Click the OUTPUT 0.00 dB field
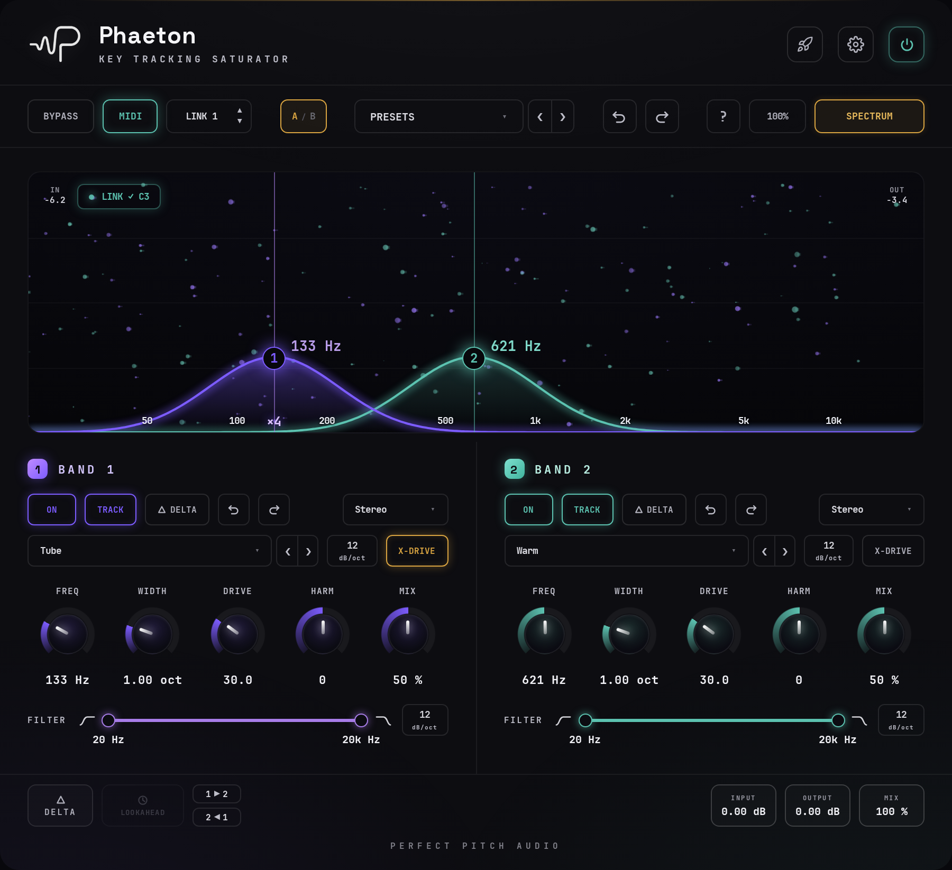 click(818, 806)
